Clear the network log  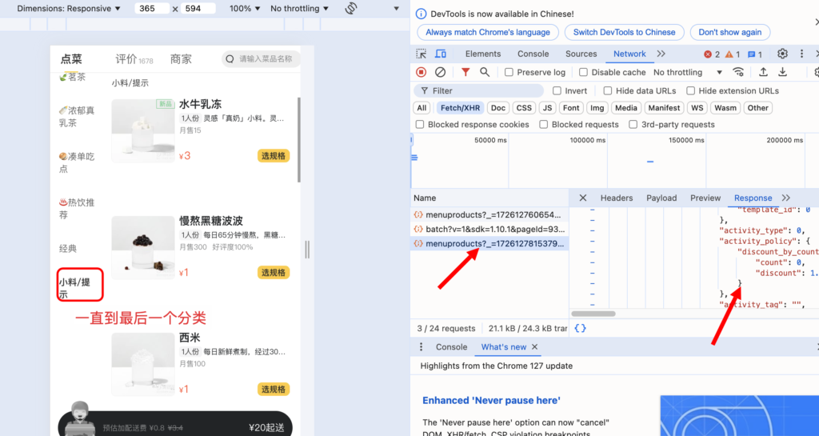coord(440,72)
